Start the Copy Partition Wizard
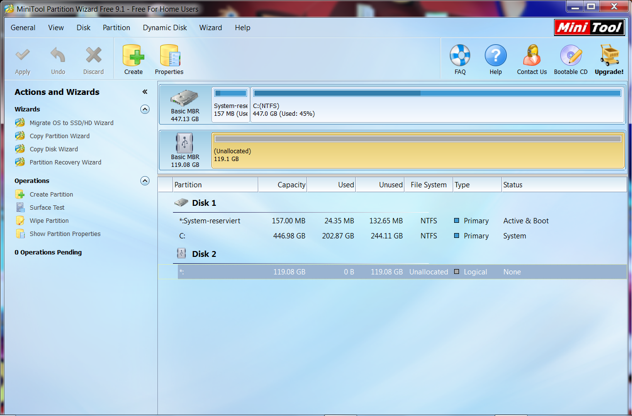 coord(59,136)
